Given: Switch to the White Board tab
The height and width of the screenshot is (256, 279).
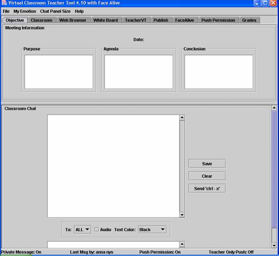Looking at the screenshot, I should [105, 20].
